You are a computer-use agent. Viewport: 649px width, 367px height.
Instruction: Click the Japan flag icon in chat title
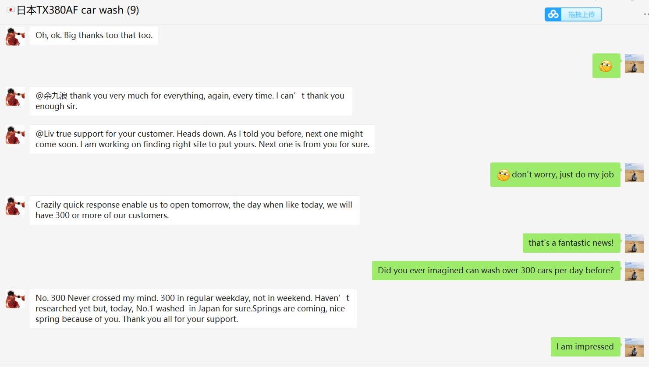(x=10, y=10)
